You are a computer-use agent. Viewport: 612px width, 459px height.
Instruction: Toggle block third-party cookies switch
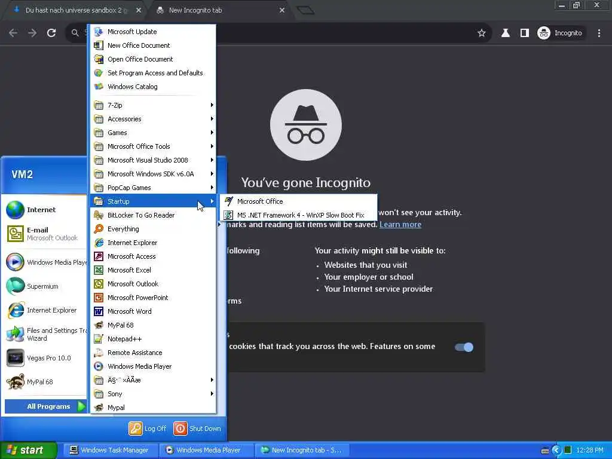[x=464, y=347]
